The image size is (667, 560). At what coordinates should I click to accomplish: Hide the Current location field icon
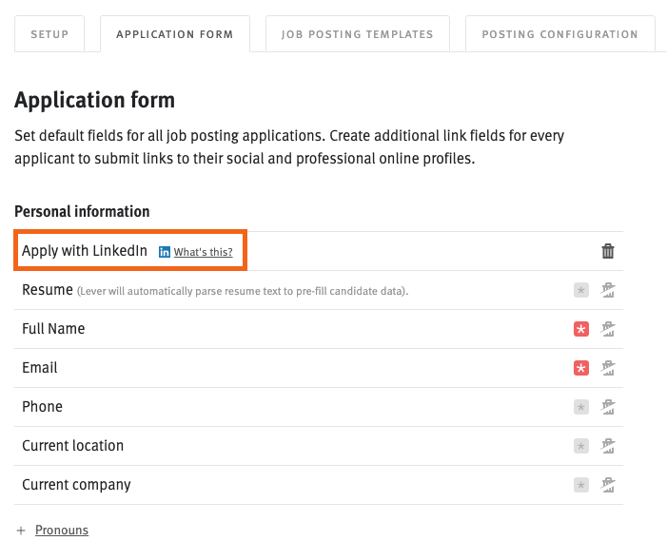608,446
